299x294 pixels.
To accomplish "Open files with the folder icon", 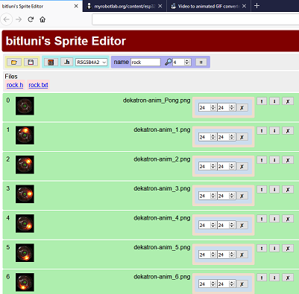I will (x=14, y=62).
